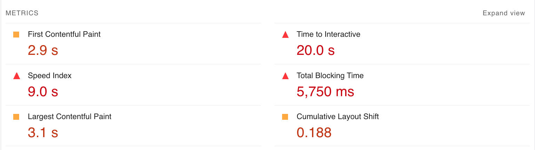Image resolution: width=535 pixels, height=150 pixels.
Task: Select the Largest Contentful Paint label
Action: (70, 117)
